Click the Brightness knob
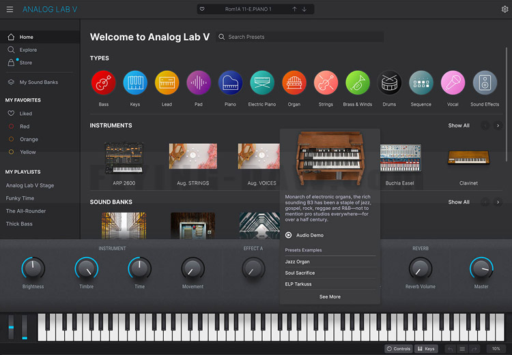Screen dimensions: 512x355 33,268
